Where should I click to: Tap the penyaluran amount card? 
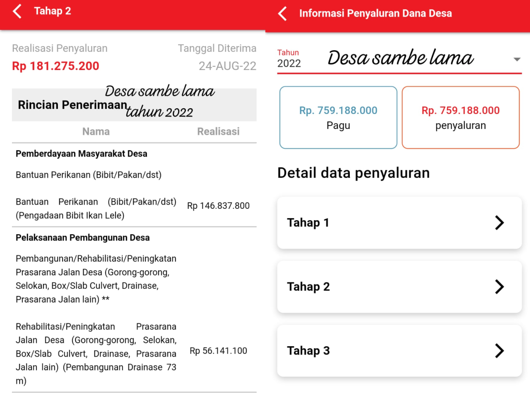[x=460, y=118]
